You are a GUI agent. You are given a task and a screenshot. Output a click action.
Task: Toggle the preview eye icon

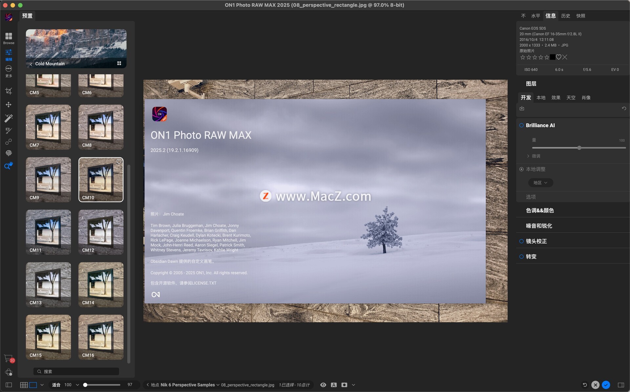323,385
